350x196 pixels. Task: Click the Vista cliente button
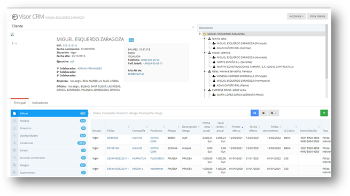pyautogui.click(x=317, y=16)
